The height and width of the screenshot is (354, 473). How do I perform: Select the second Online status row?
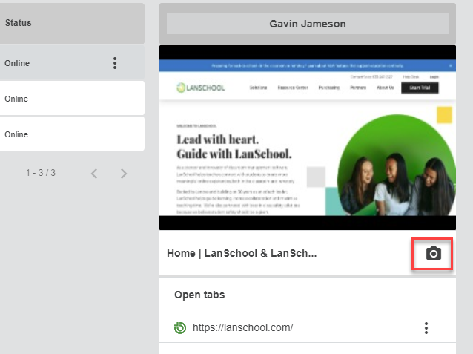point(72,99)
